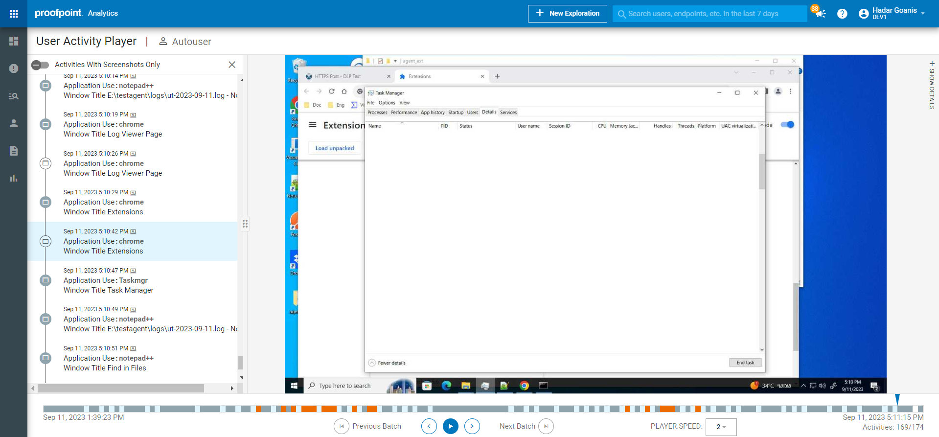
Task: Click the Task Manager CPU column header
Action: click(602, 126)
